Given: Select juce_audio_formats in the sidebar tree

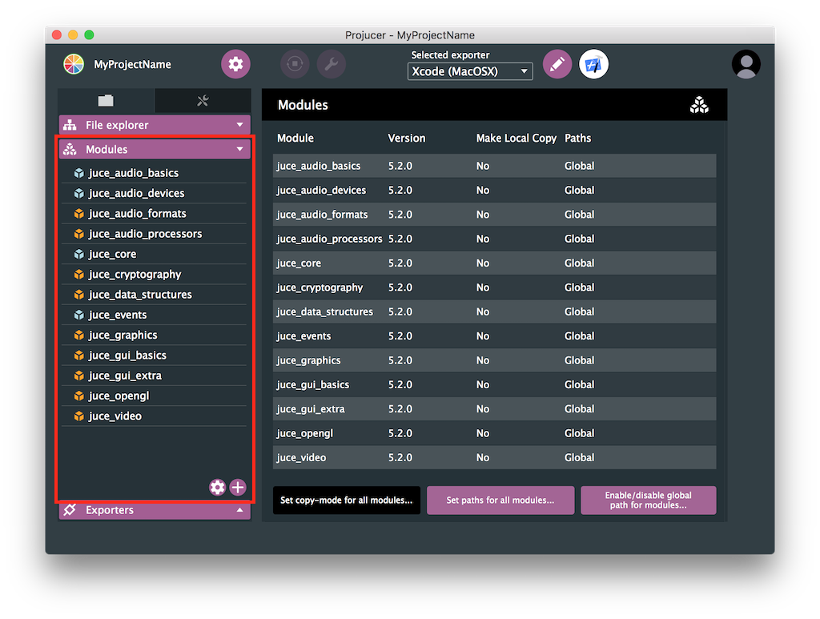Looking at the screenshot, I should coord(137,214).
